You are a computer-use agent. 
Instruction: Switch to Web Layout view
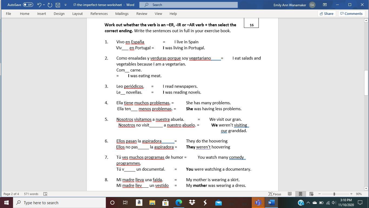point(311,194)
